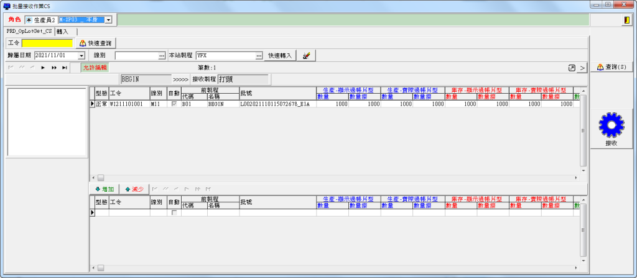Click the > expand button above grid
Viewport: 637px width, 278px height.
pyautogui.click(x=582, y=67)
